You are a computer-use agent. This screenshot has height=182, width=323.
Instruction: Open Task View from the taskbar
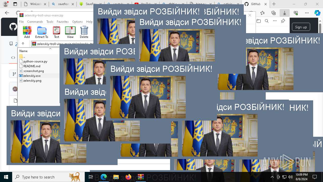[x=91, y=177]
